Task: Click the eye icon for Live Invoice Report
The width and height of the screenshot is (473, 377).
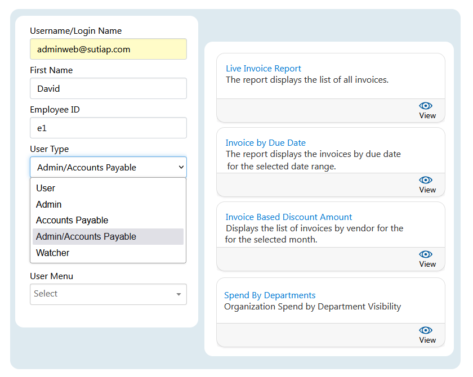Action: (x=426, y=106)
